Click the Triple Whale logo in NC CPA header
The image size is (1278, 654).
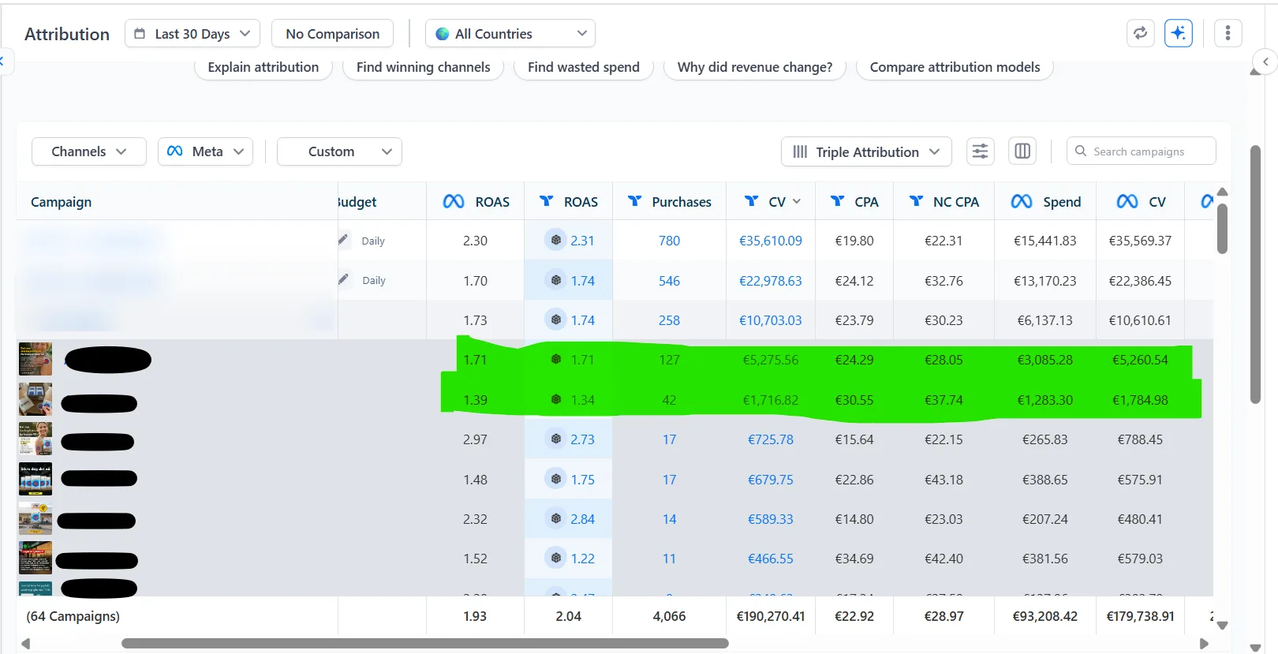click(x=916, y=201)
